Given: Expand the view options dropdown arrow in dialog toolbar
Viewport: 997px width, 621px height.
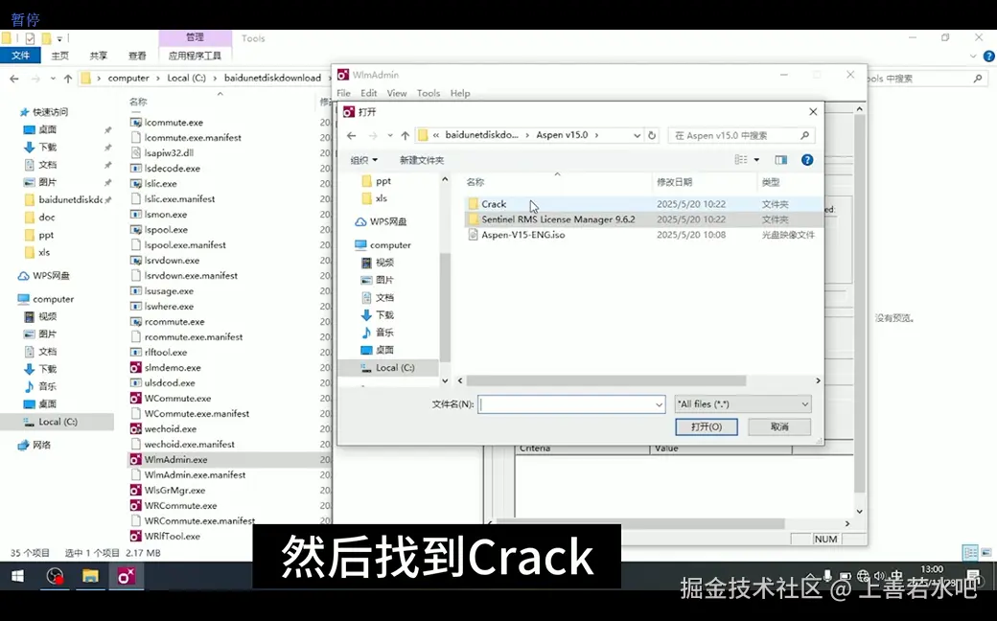Looking at the screenshot, I should tap(756, 160).
